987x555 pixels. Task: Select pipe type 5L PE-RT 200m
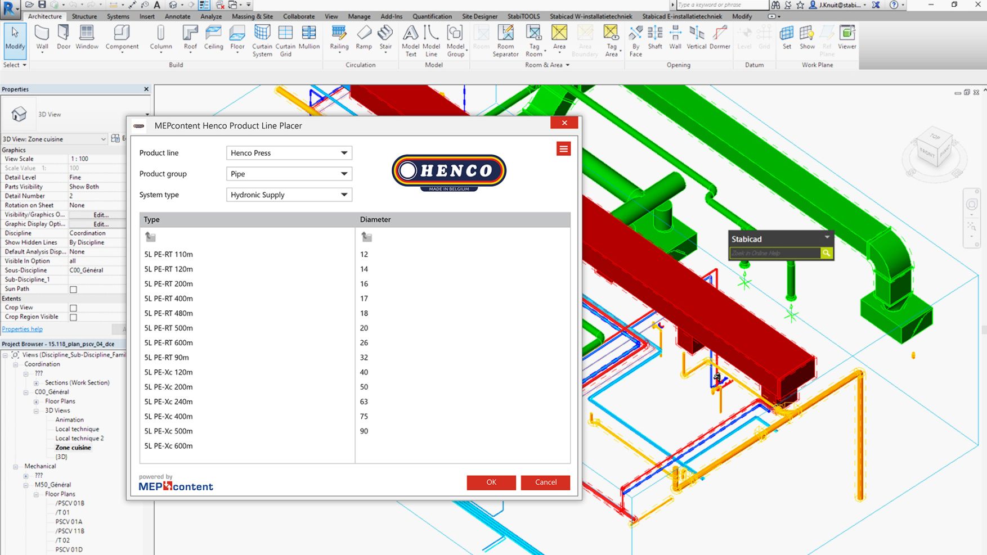pyautogui.click(x=169, y=284)
